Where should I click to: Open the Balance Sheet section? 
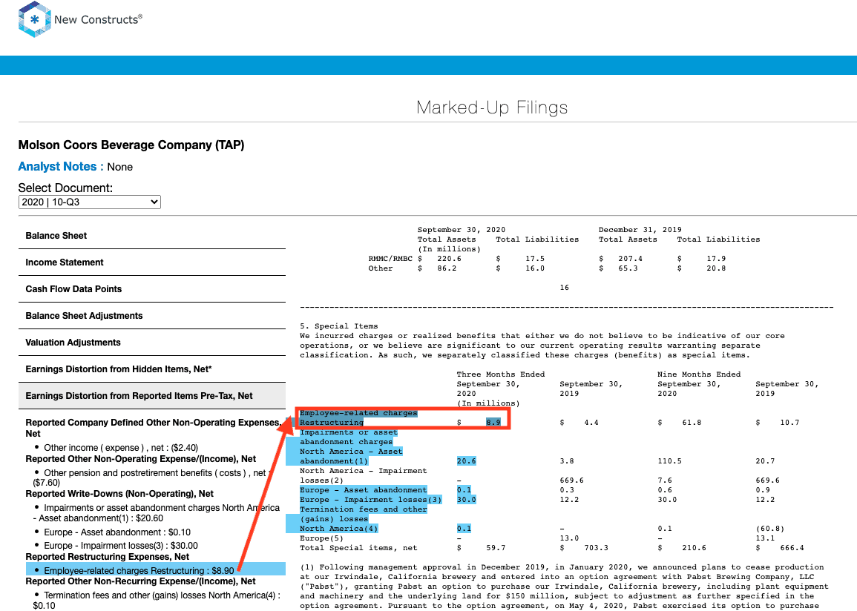pos(152,236)
